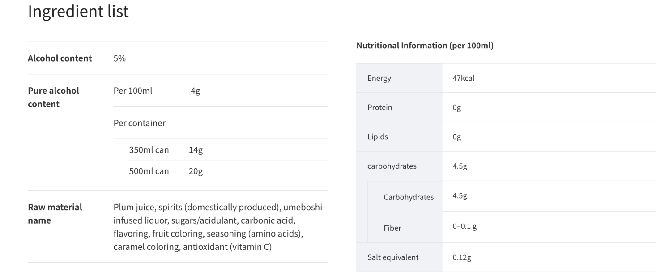Viewport: 665px width, 274px height.
Task: Click the Salt equivalent row
Action: [x=506, y=257]
